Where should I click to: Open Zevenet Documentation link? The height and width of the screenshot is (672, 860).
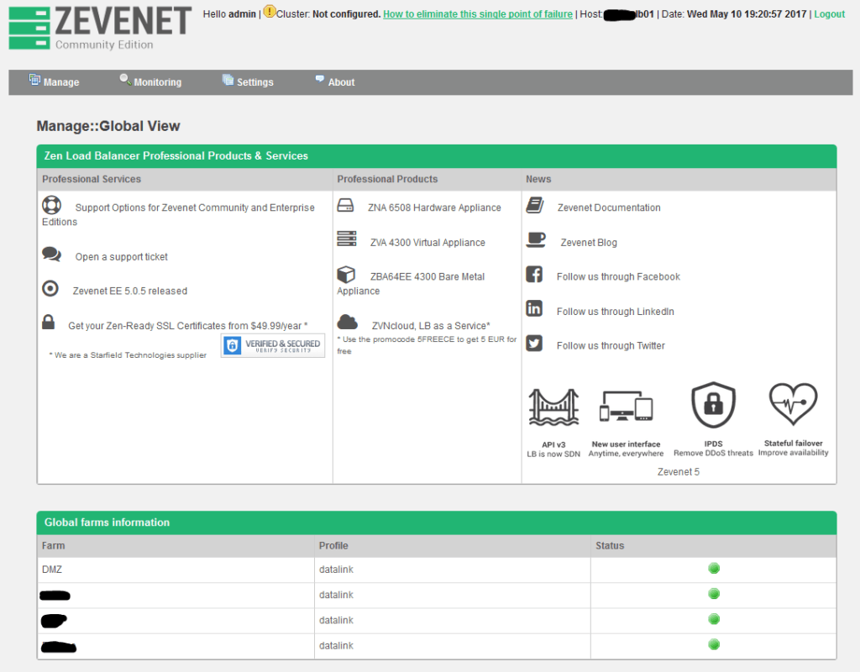(609, 207)
